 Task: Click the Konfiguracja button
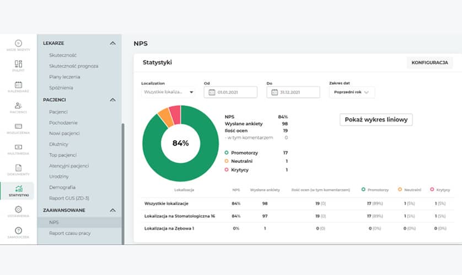(x=429, y=63)
